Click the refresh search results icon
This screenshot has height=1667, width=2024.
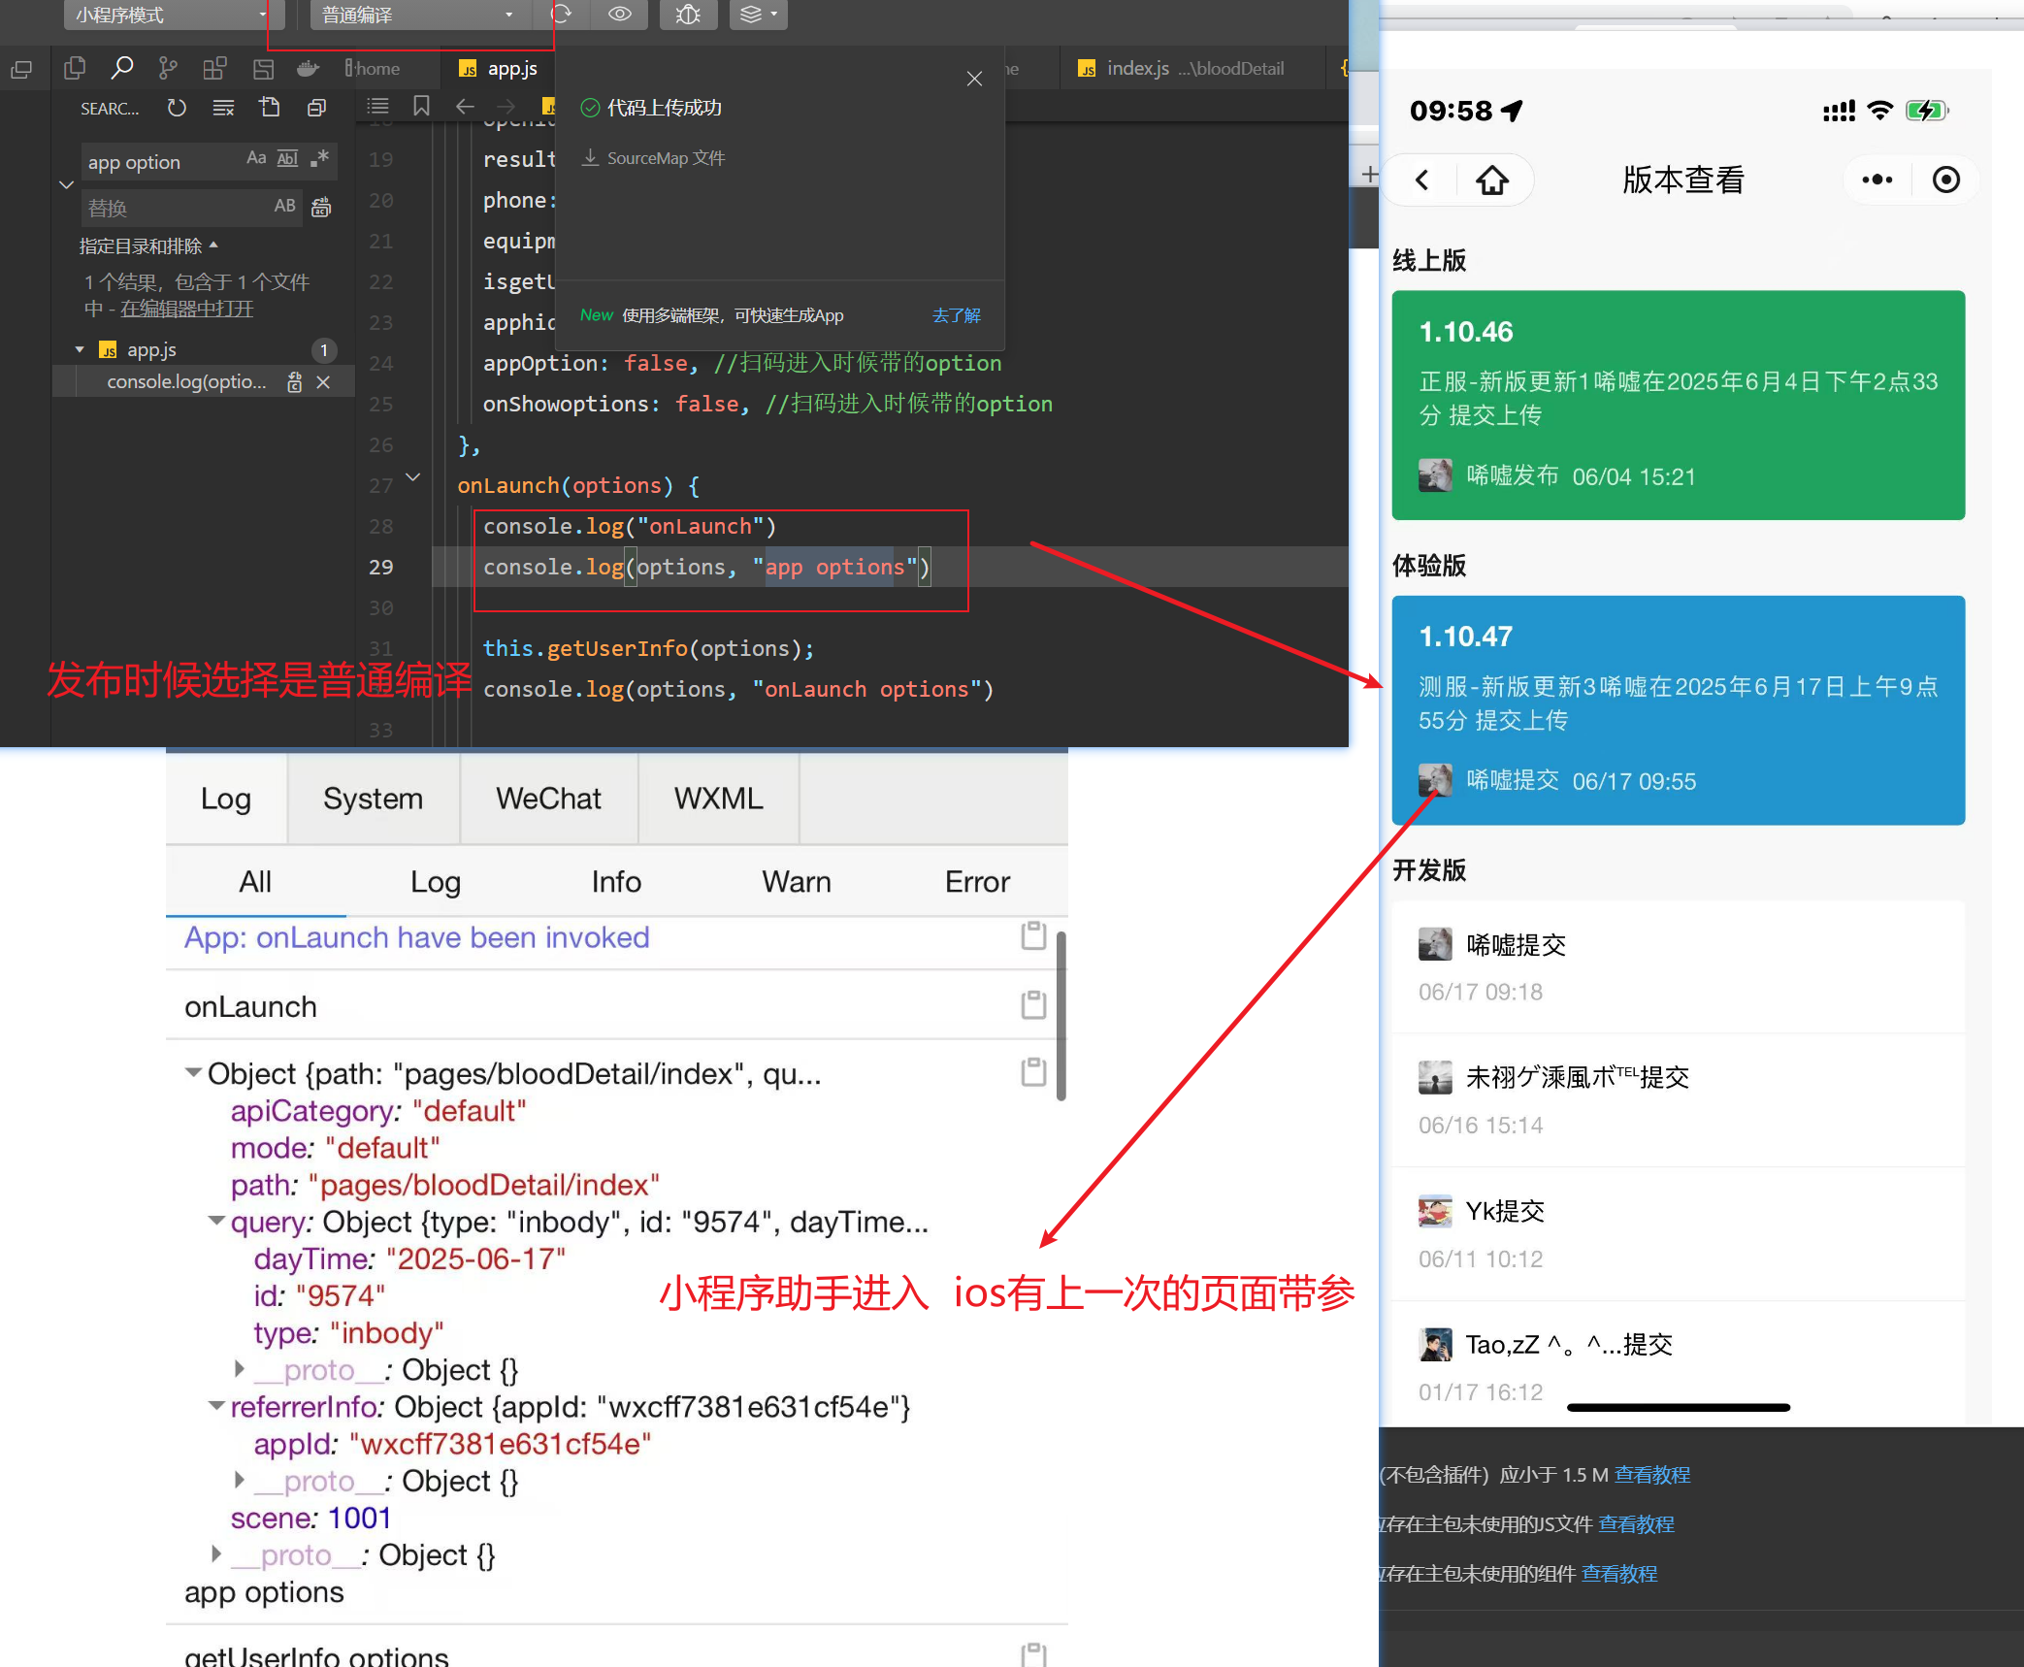click(x=176, y=108)
